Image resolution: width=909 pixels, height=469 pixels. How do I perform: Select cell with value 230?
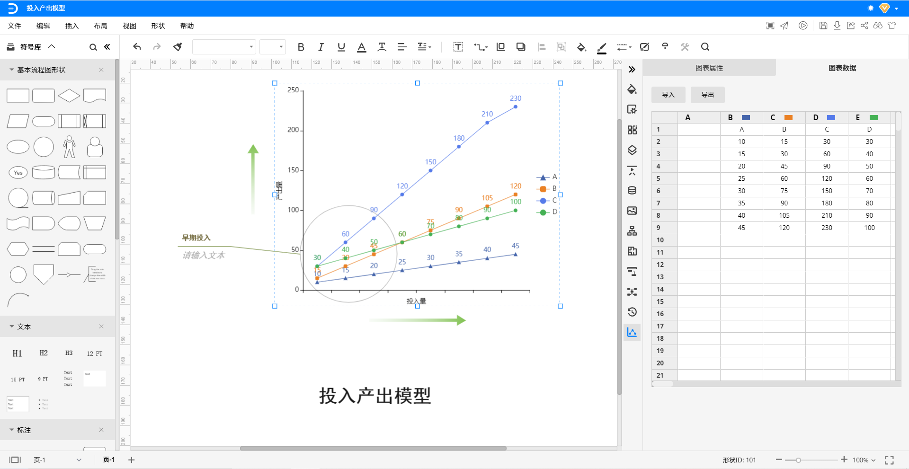coord(827,228)
